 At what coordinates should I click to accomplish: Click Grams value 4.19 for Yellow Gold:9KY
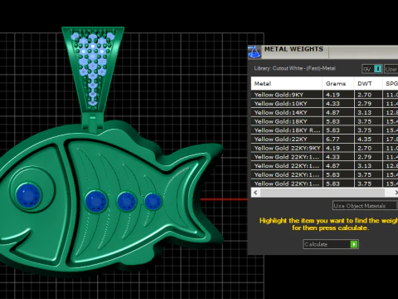(x=332, y=95)
